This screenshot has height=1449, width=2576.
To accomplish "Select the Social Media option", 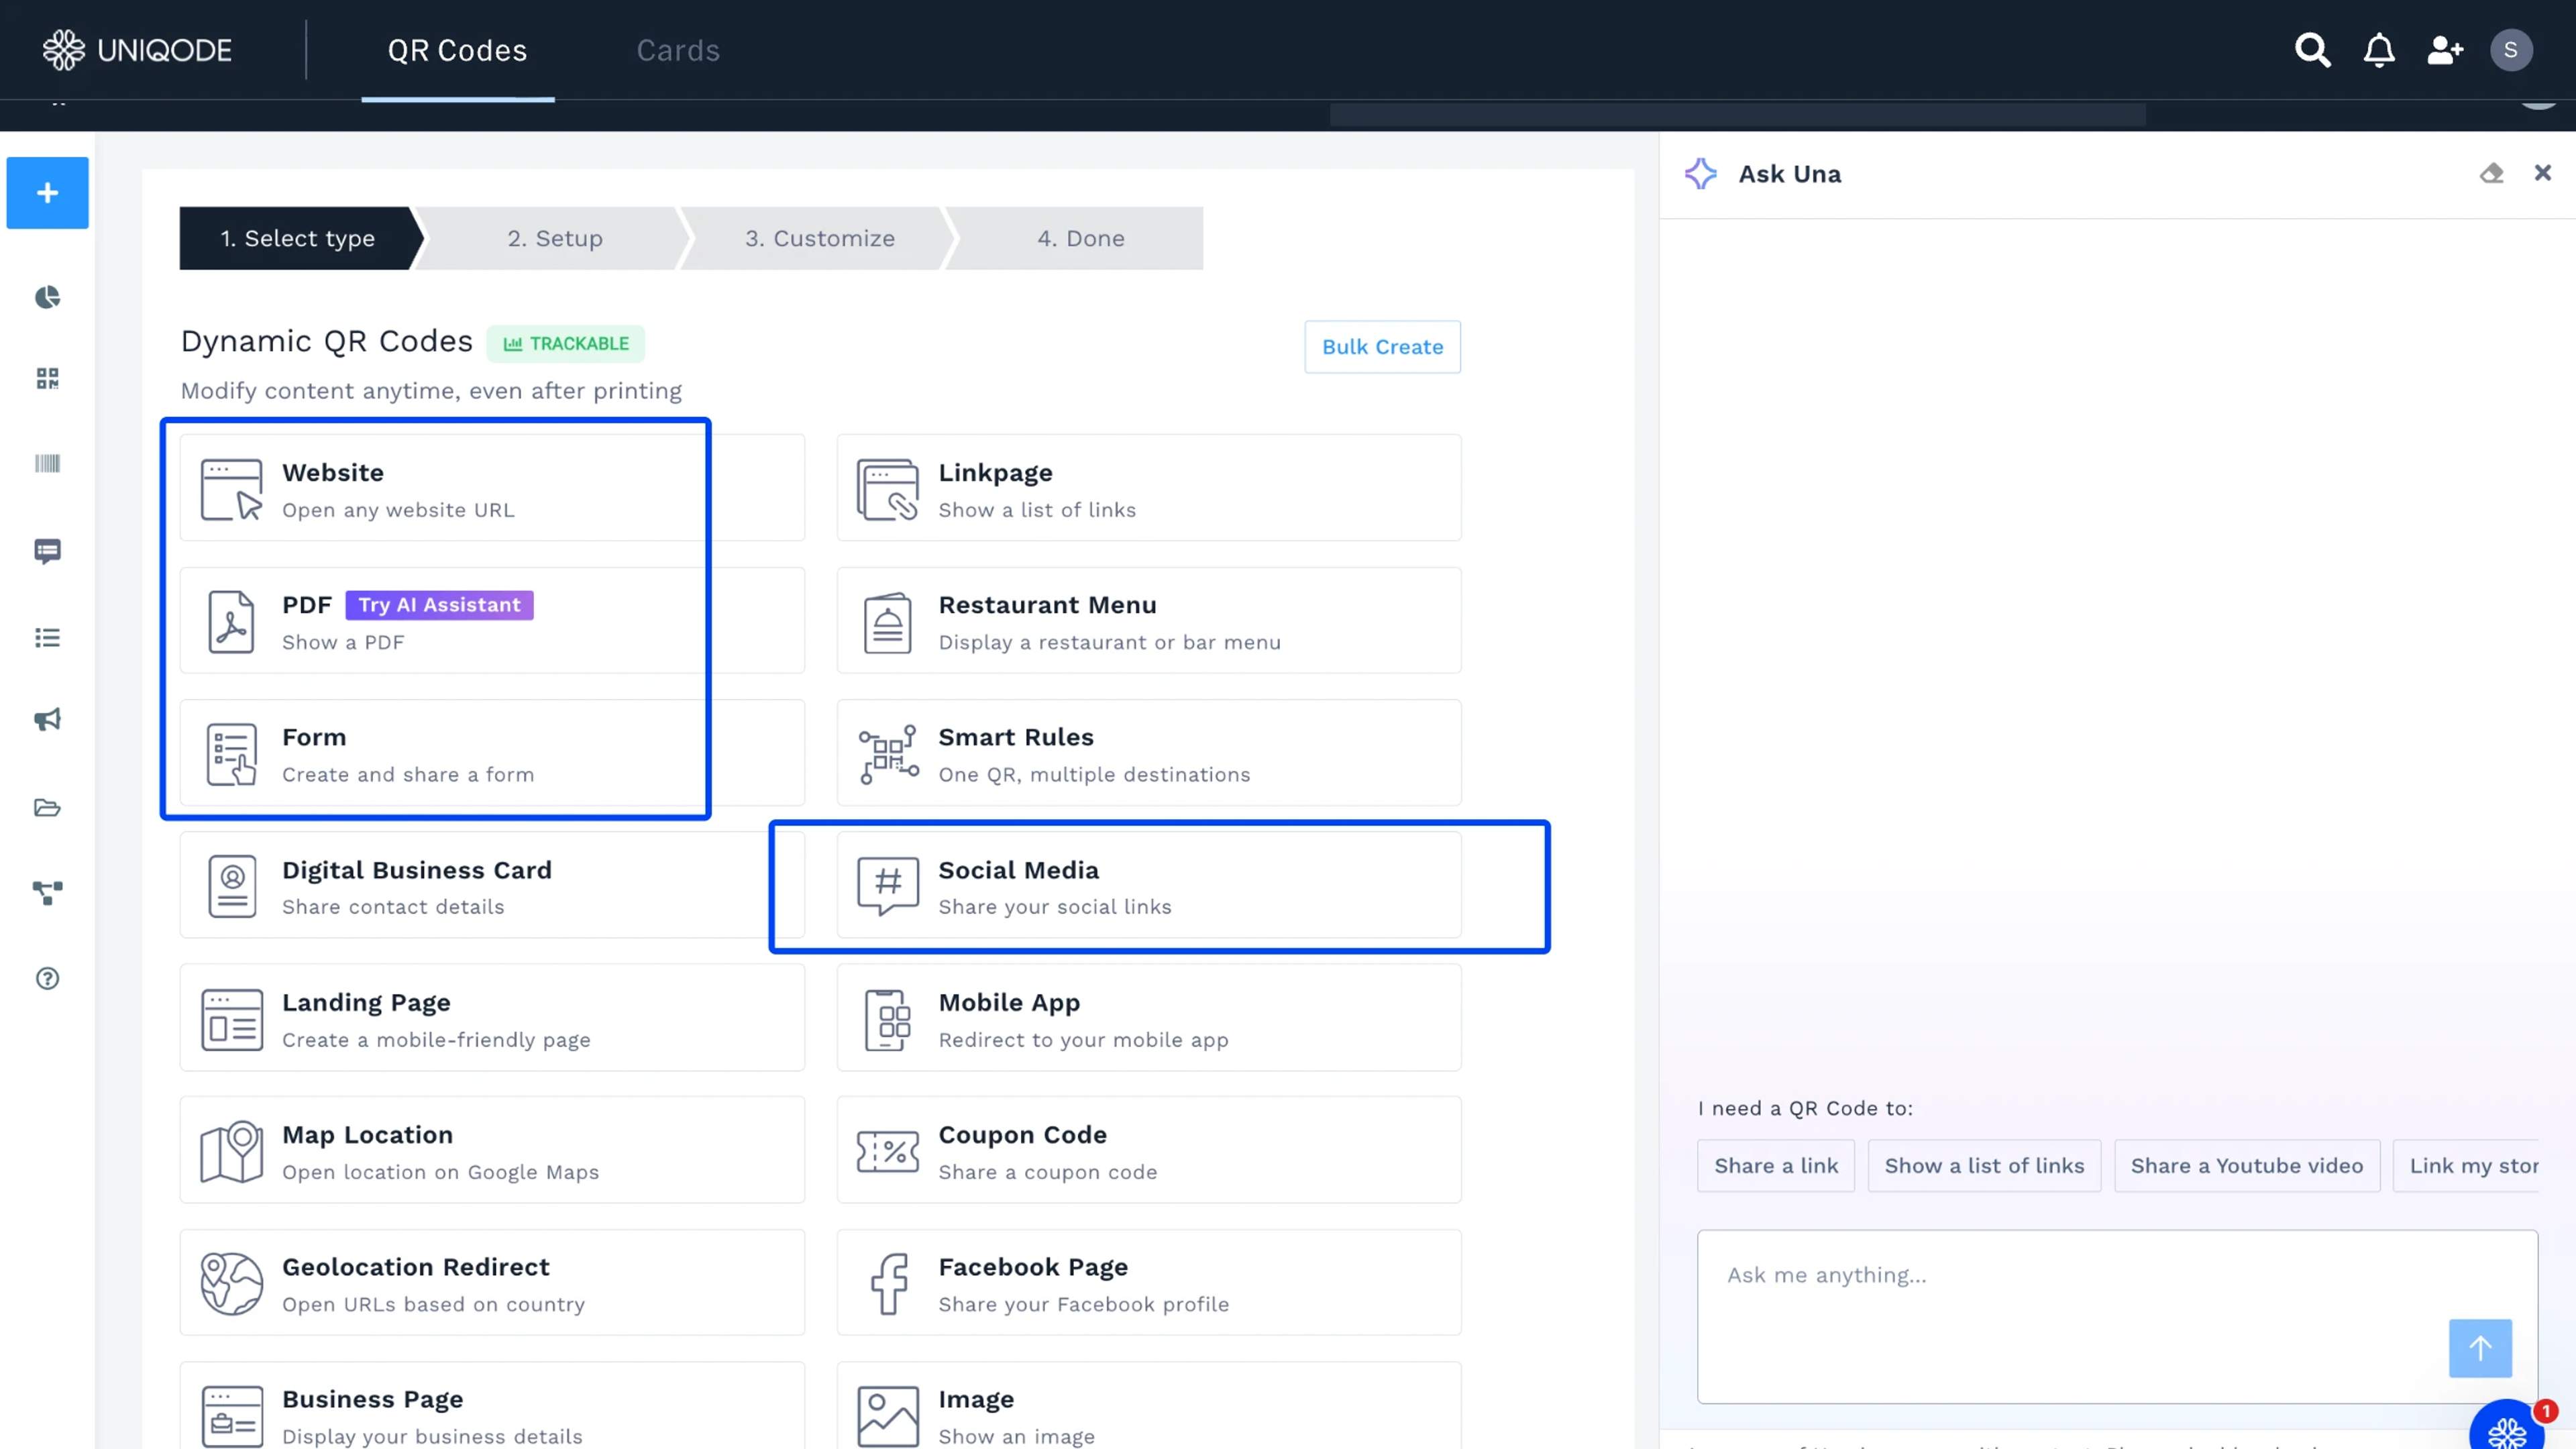I will 1149,885.
